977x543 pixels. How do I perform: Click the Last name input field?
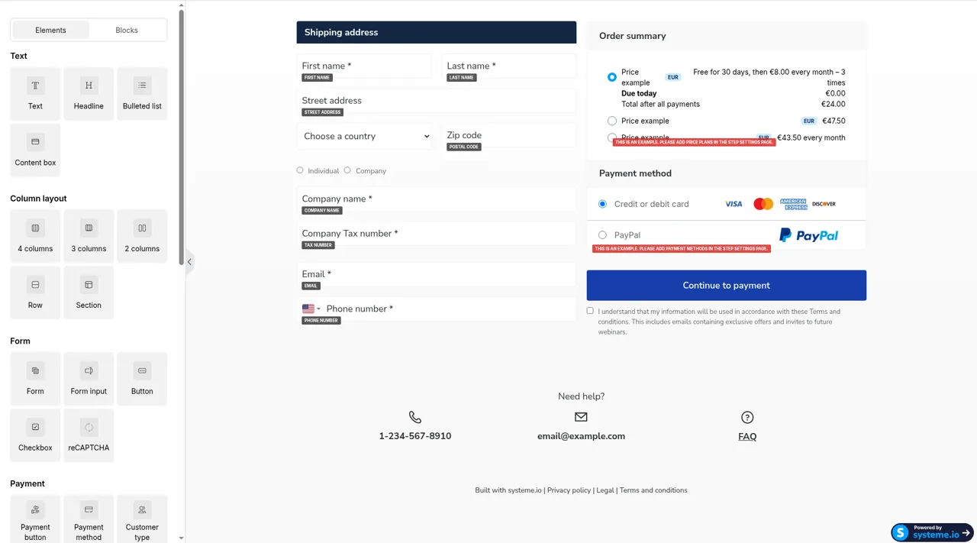tap(509, 66)
